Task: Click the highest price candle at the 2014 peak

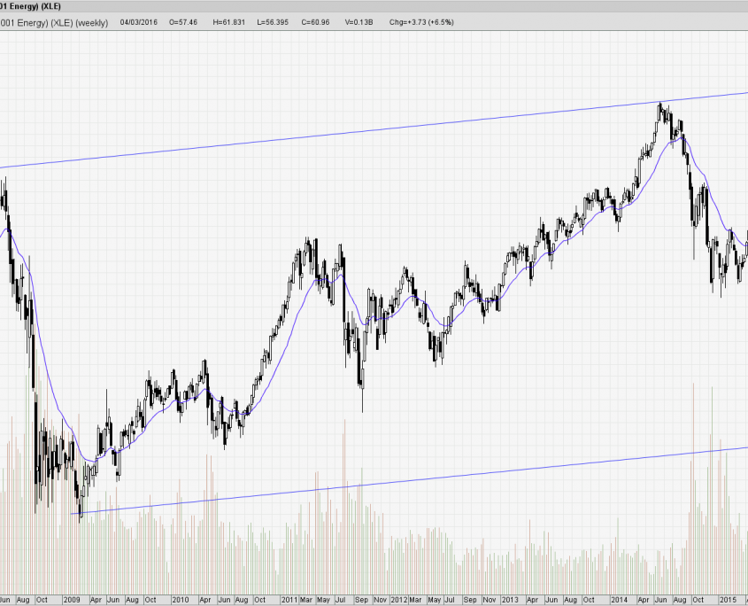Action: 660,108
